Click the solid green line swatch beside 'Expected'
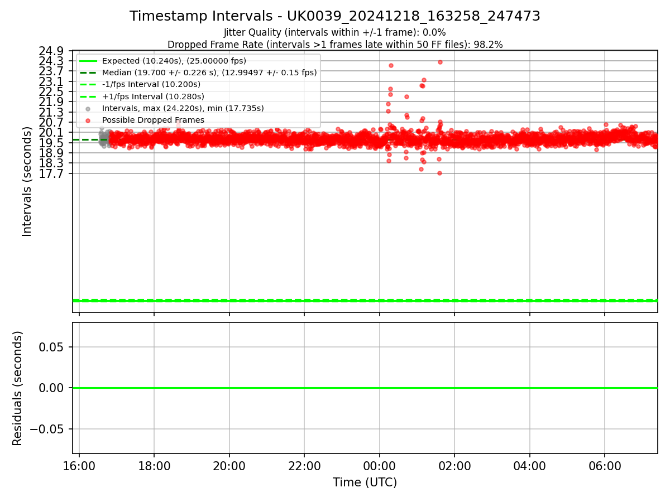670x502 pixels. click(x=88, y=61)
